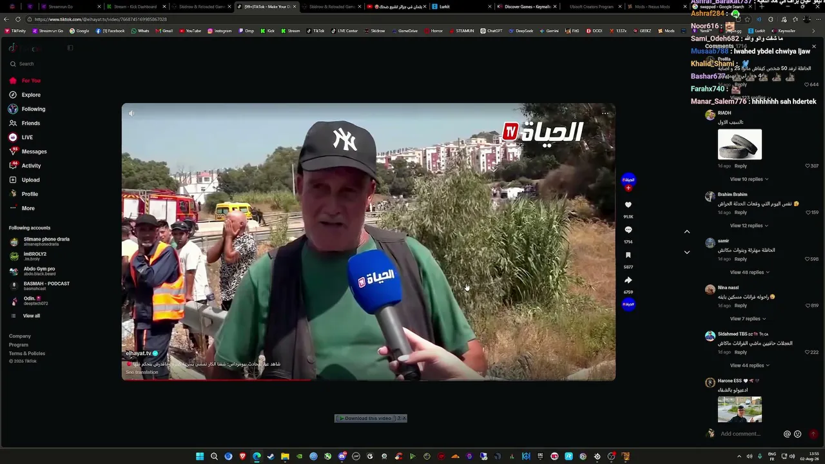Screen dimensions: 825x464
Task: Toggle video mute speaker icon
Action: (131, 113)
